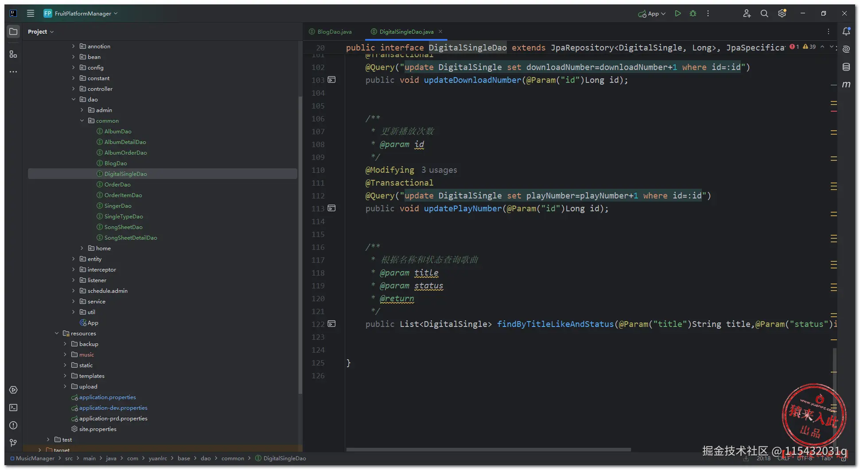The image size is (860, 470).
Task: Open the AI Assistant tool window
Action: tap(846, 49)
